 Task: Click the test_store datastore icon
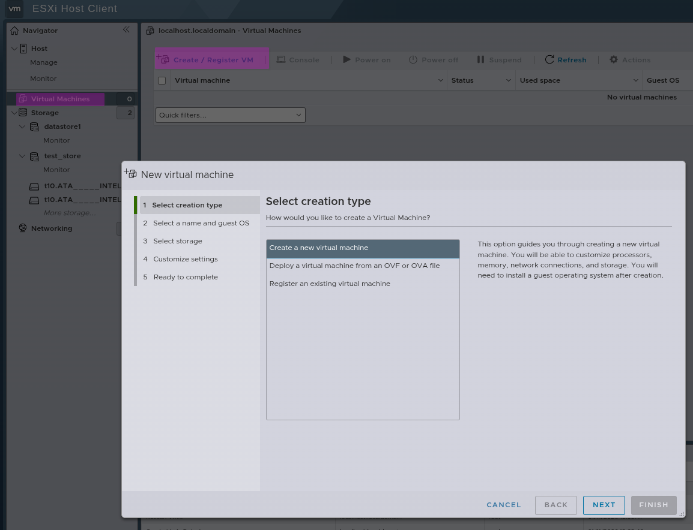pos(35,156)
